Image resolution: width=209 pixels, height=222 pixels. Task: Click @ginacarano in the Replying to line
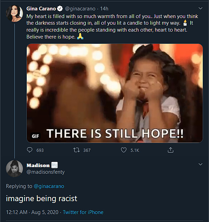(x=49, y=186)
